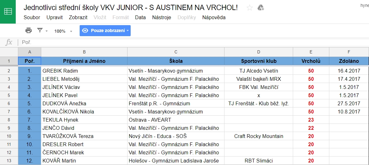Expand the filter views dropdown arrow

tap(46, 31)
